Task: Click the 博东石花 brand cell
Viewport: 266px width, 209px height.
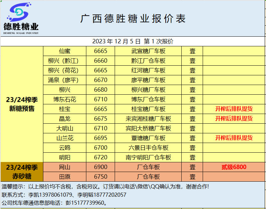Action: [65, 99]
